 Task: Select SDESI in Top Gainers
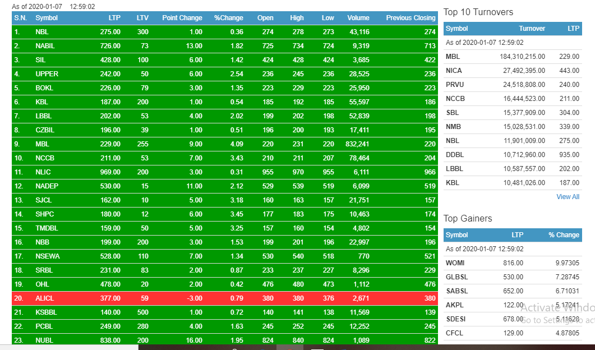455,319
